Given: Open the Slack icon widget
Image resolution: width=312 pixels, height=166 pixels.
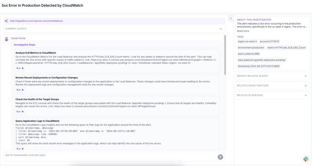Looking at the screenshot, I should [306, 159].
